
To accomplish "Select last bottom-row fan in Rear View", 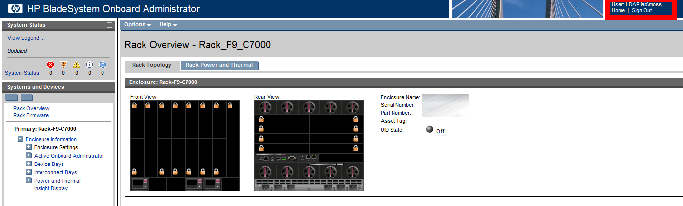I will (352, 172).
